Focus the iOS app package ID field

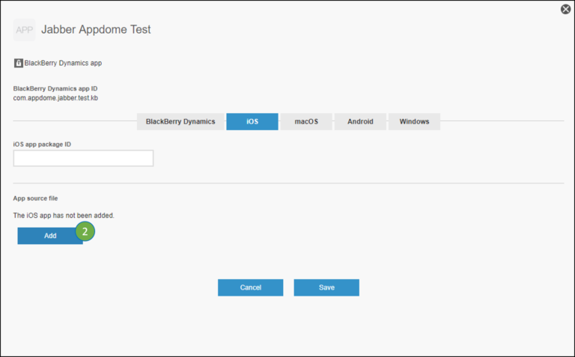[x=83, y=158]
